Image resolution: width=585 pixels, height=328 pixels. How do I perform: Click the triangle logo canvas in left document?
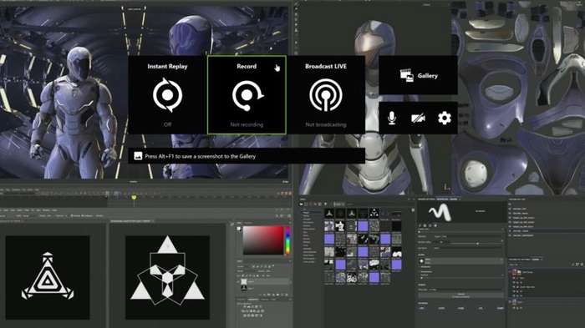(x=48, y=277)
